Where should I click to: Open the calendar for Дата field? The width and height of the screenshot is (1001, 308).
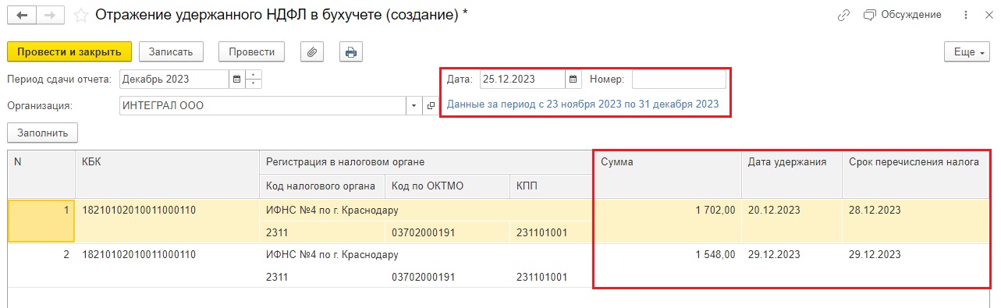[x=573, y=79]
